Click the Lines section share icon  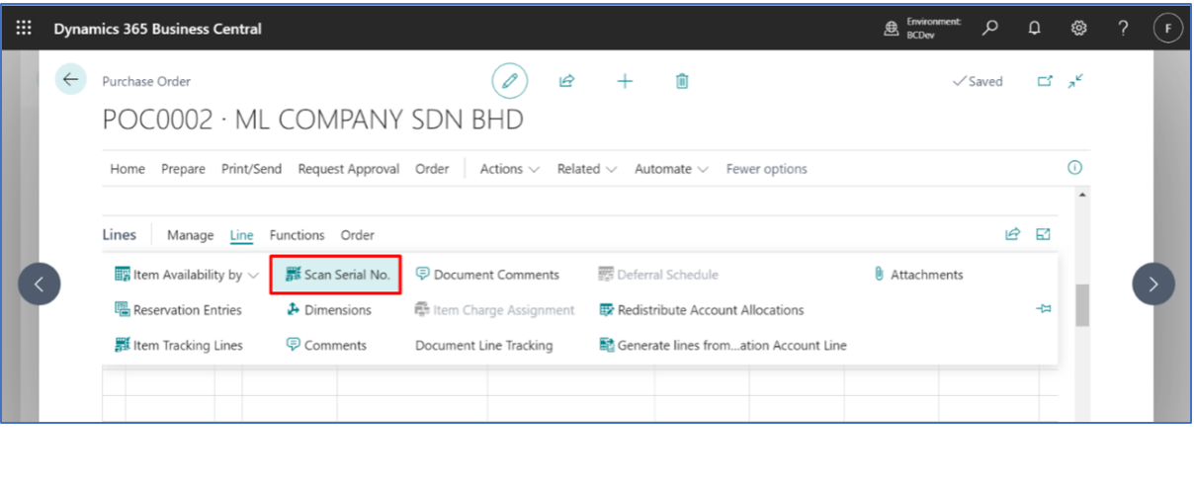tap(1012, 234)
